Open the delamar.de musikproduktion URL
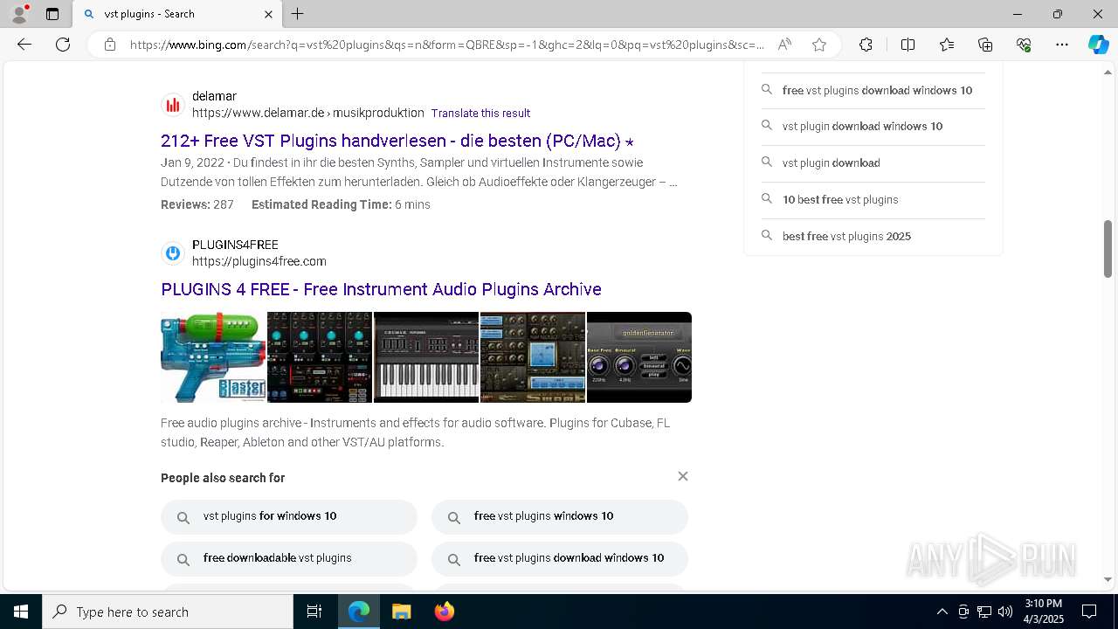1118x629 pixels. 307,113
